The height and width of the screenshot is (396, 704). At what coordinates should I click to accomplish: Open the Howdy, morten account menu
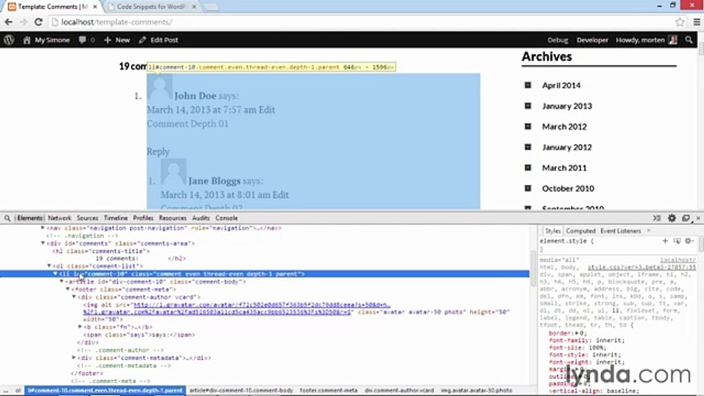tap(646, 40)
